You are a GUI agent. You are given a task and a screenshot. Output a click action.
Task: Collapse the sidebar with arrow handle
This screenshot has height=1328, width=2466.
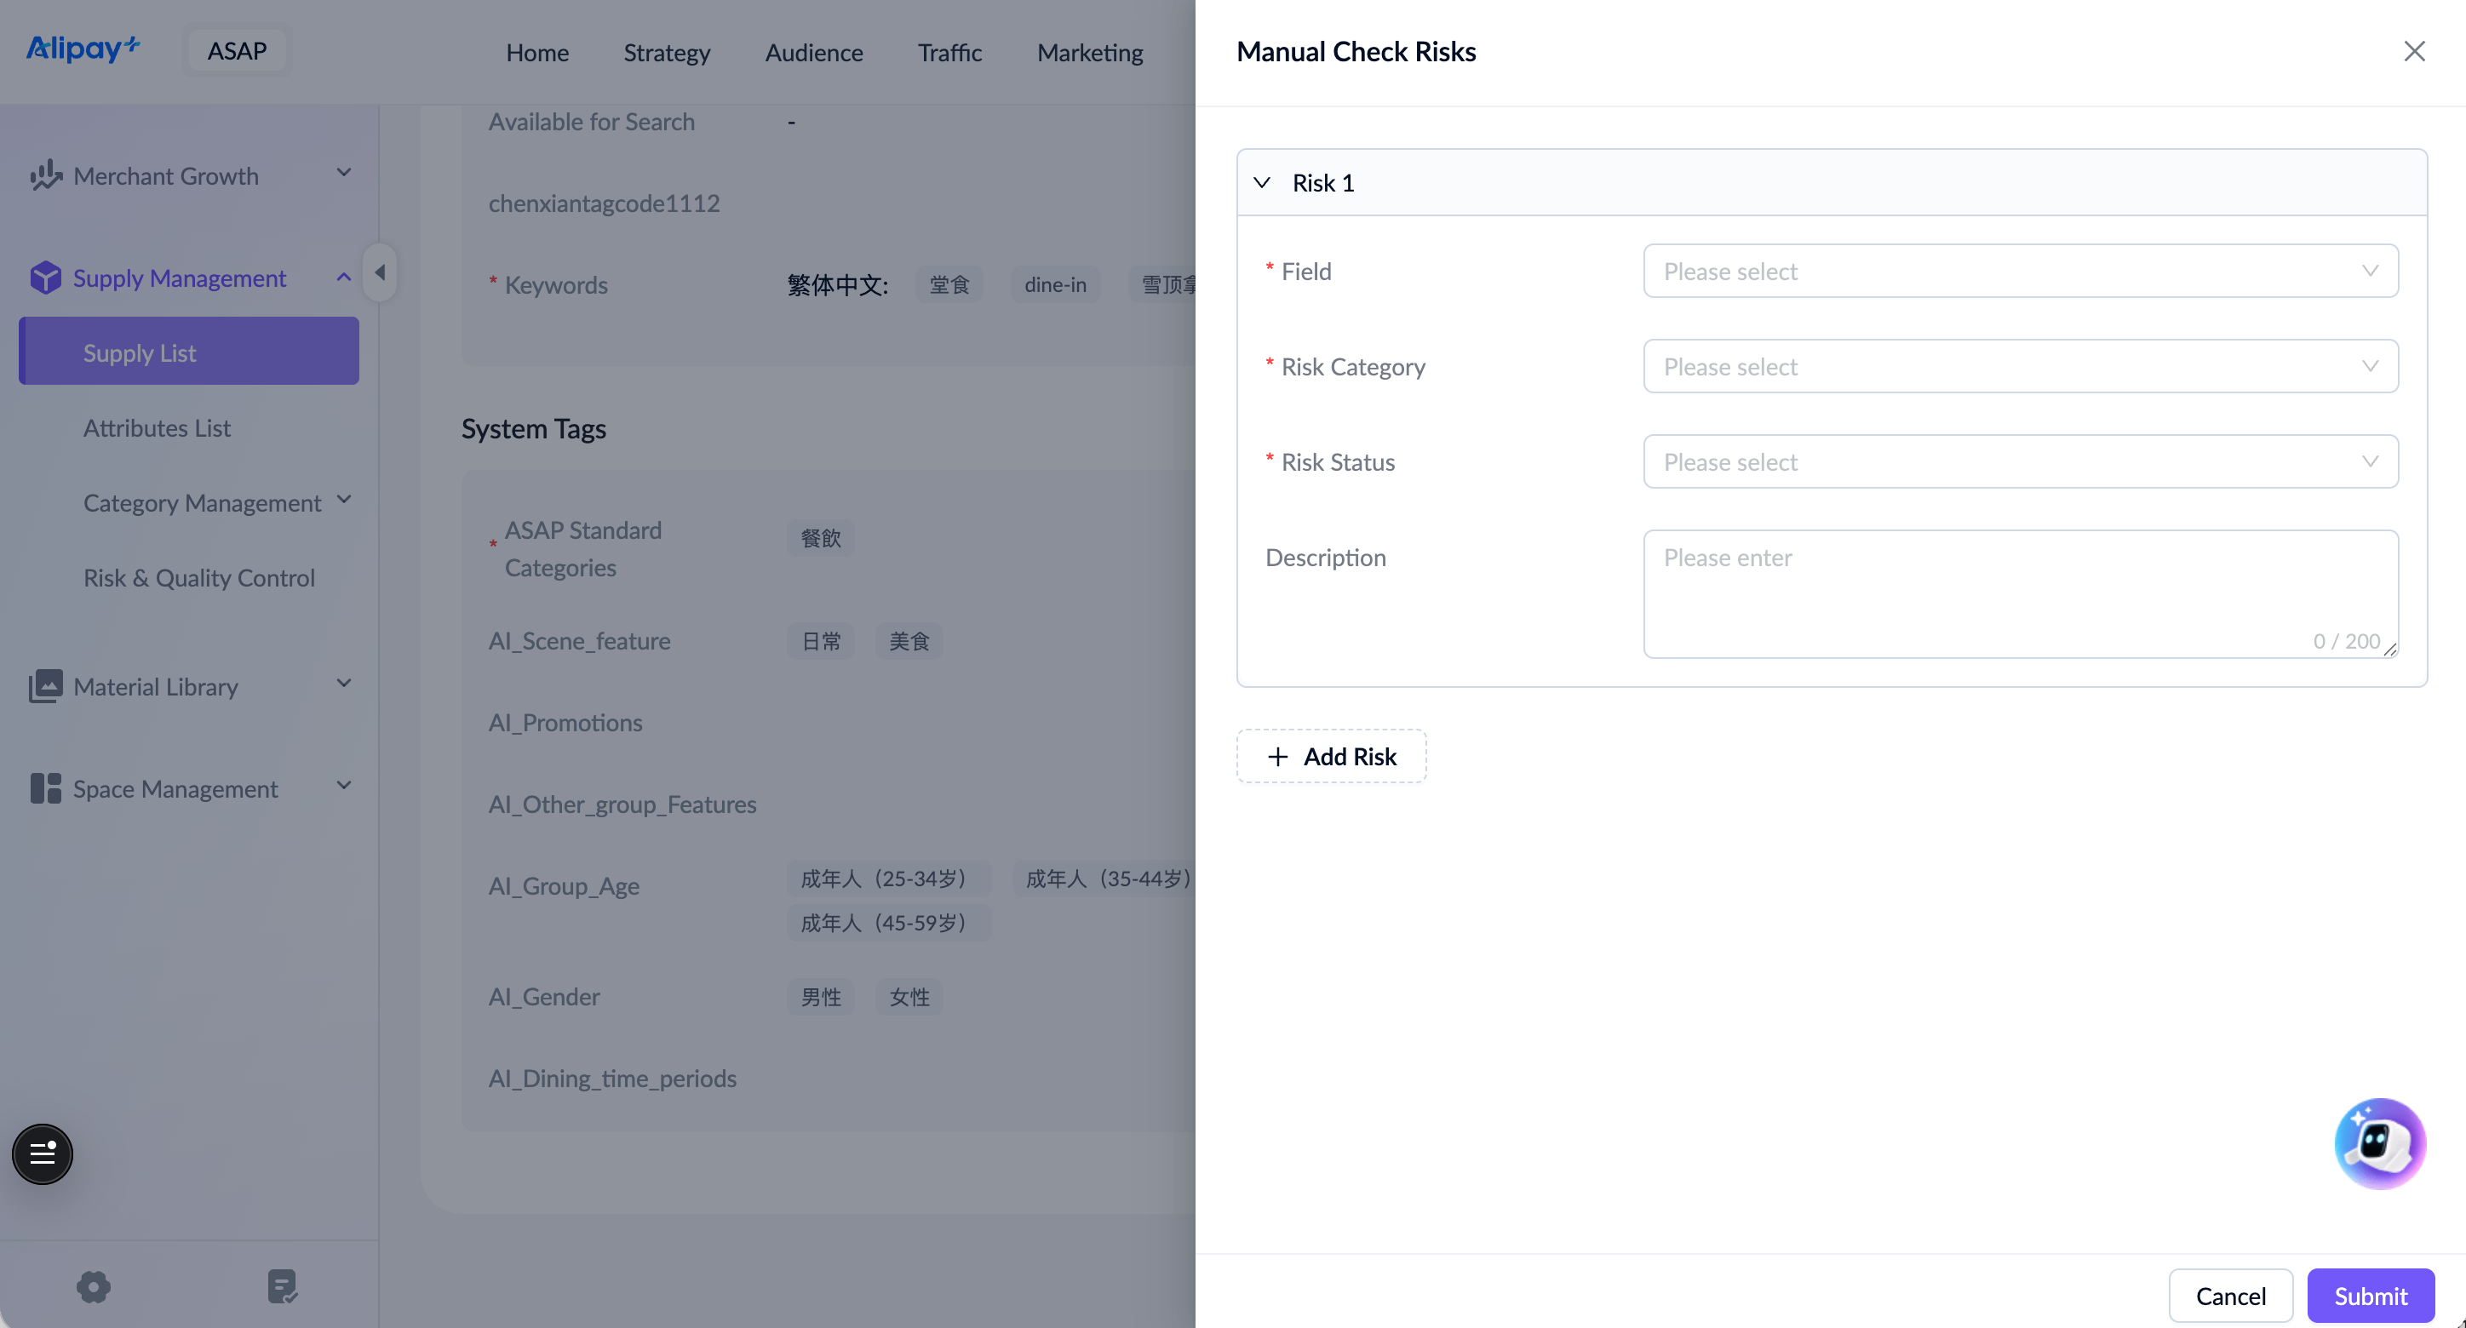click(x=380, y=272)
